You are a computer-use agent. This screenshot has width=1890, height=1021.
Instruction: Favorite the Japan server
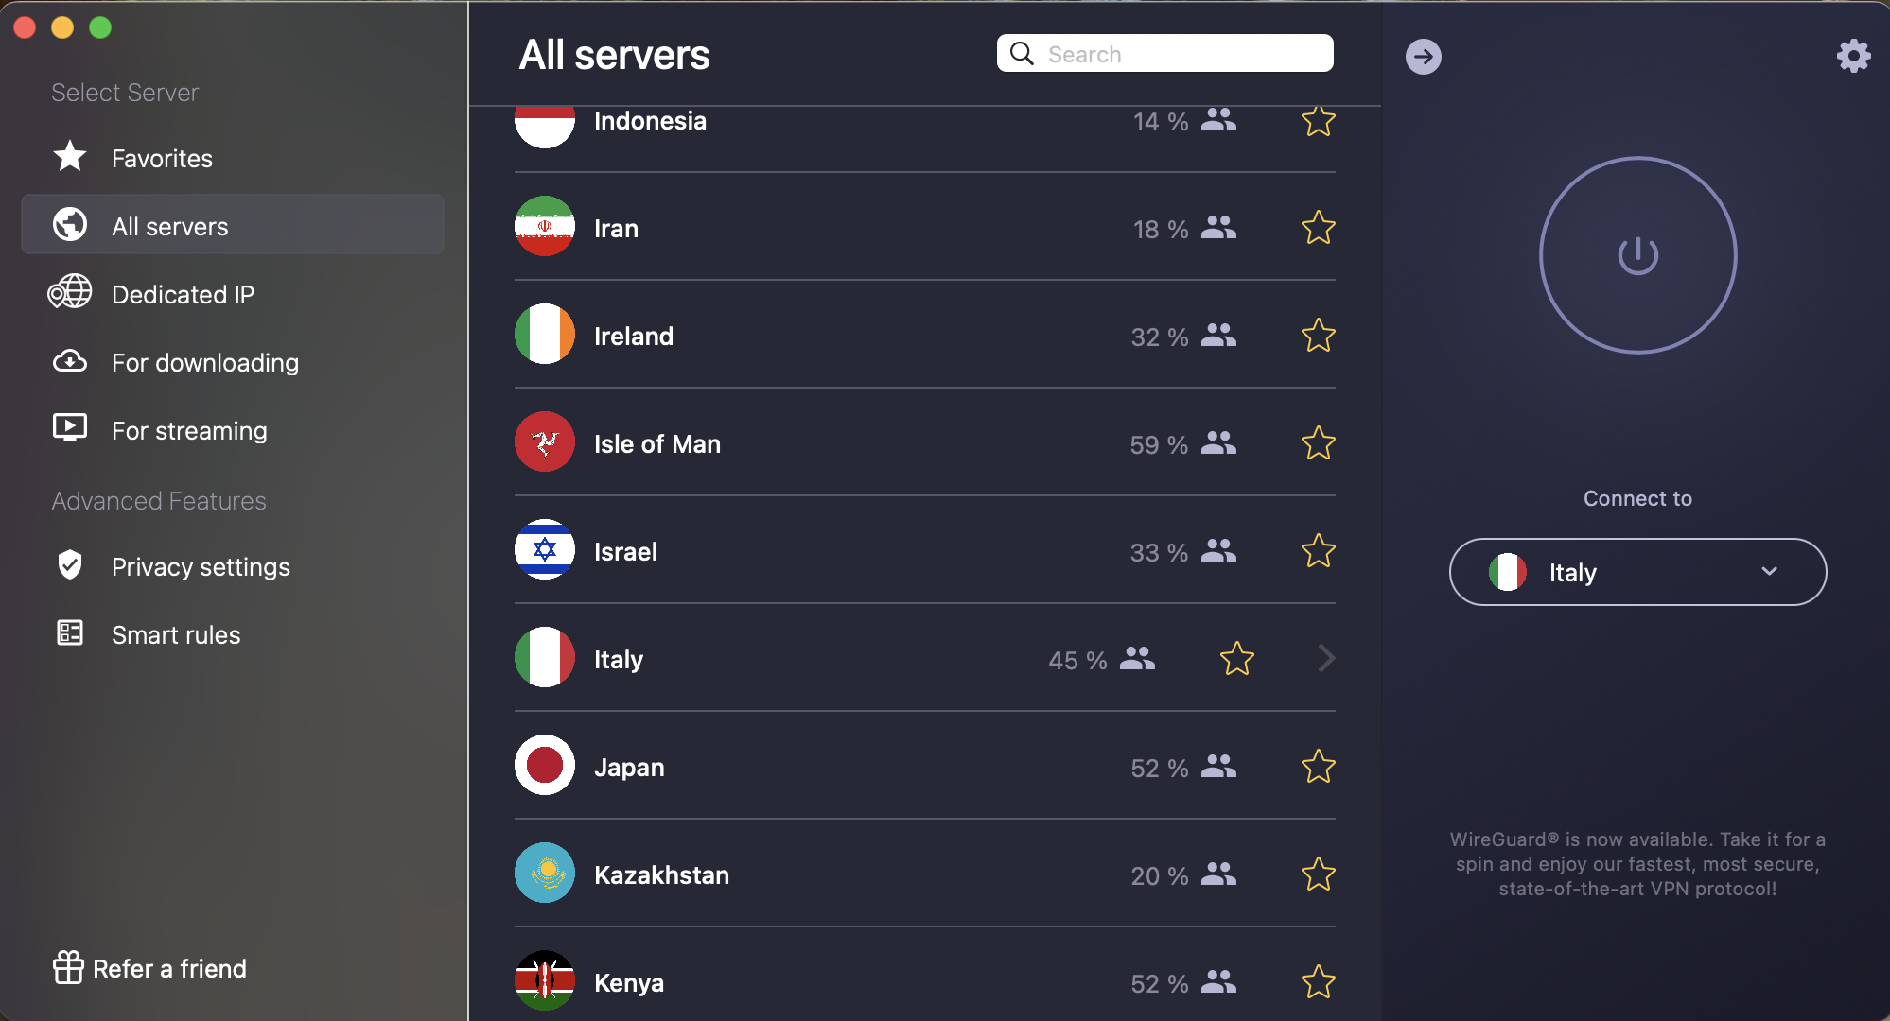pos(1319,767)
